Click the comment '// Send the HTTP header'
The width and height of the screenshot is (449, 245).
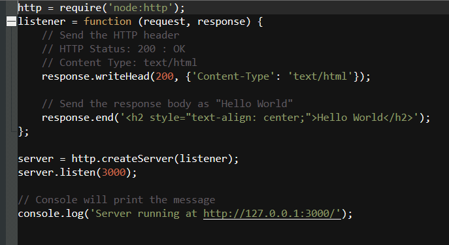110,35
